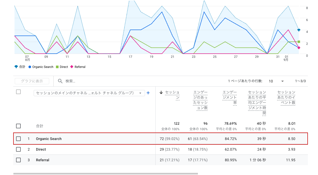Sort by セッションあたりのイベント数 column header

click(x=286, y=97)
